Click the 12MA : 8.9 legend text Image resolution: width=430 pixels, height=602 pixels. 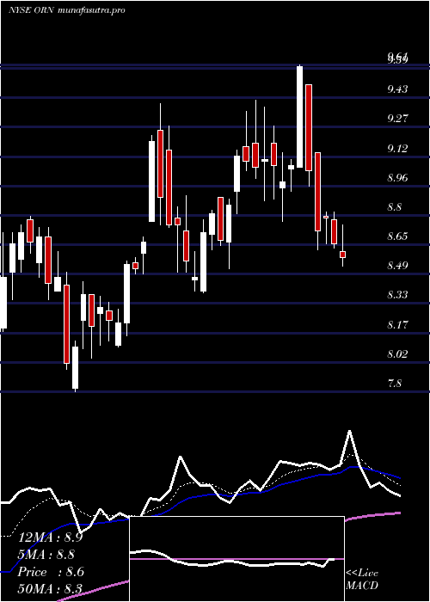click(50, 537)
